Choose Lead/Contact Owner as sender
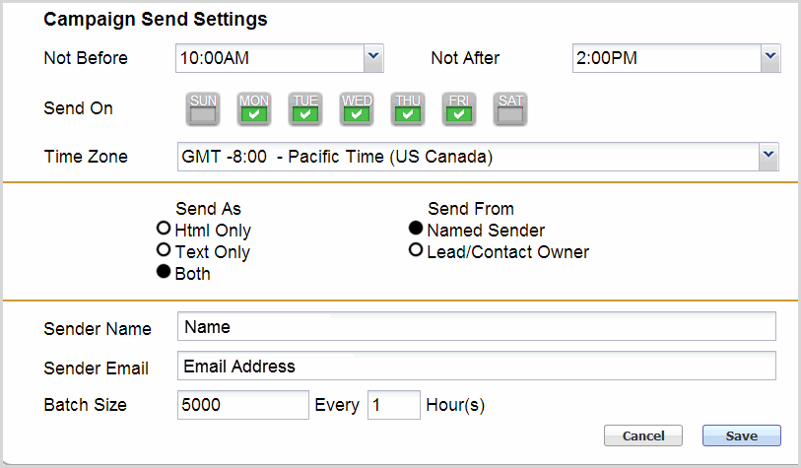801x468 pixels. [x=416, y=251]
